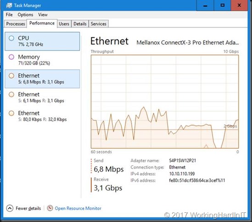
Task: Click the Memory purple circle icon
Action: pyautogui.click(x=11, y=57)
